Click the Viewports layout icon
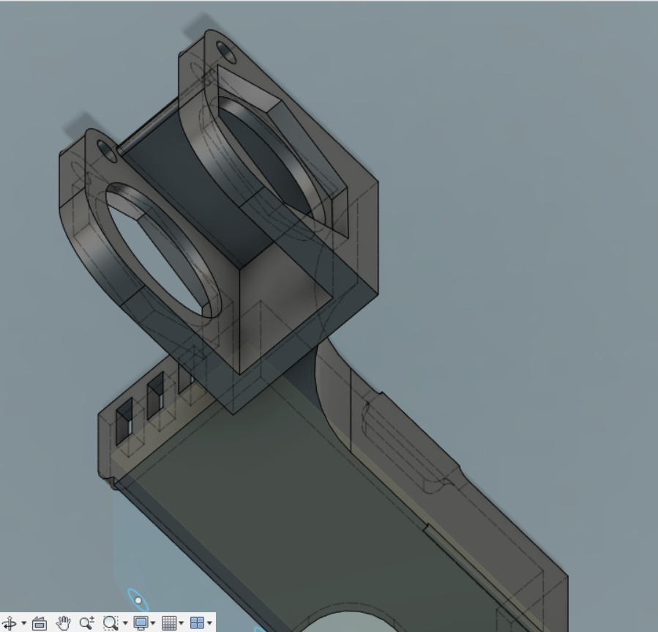The width and height of the screenshot is (658, 632). [196, 623]
